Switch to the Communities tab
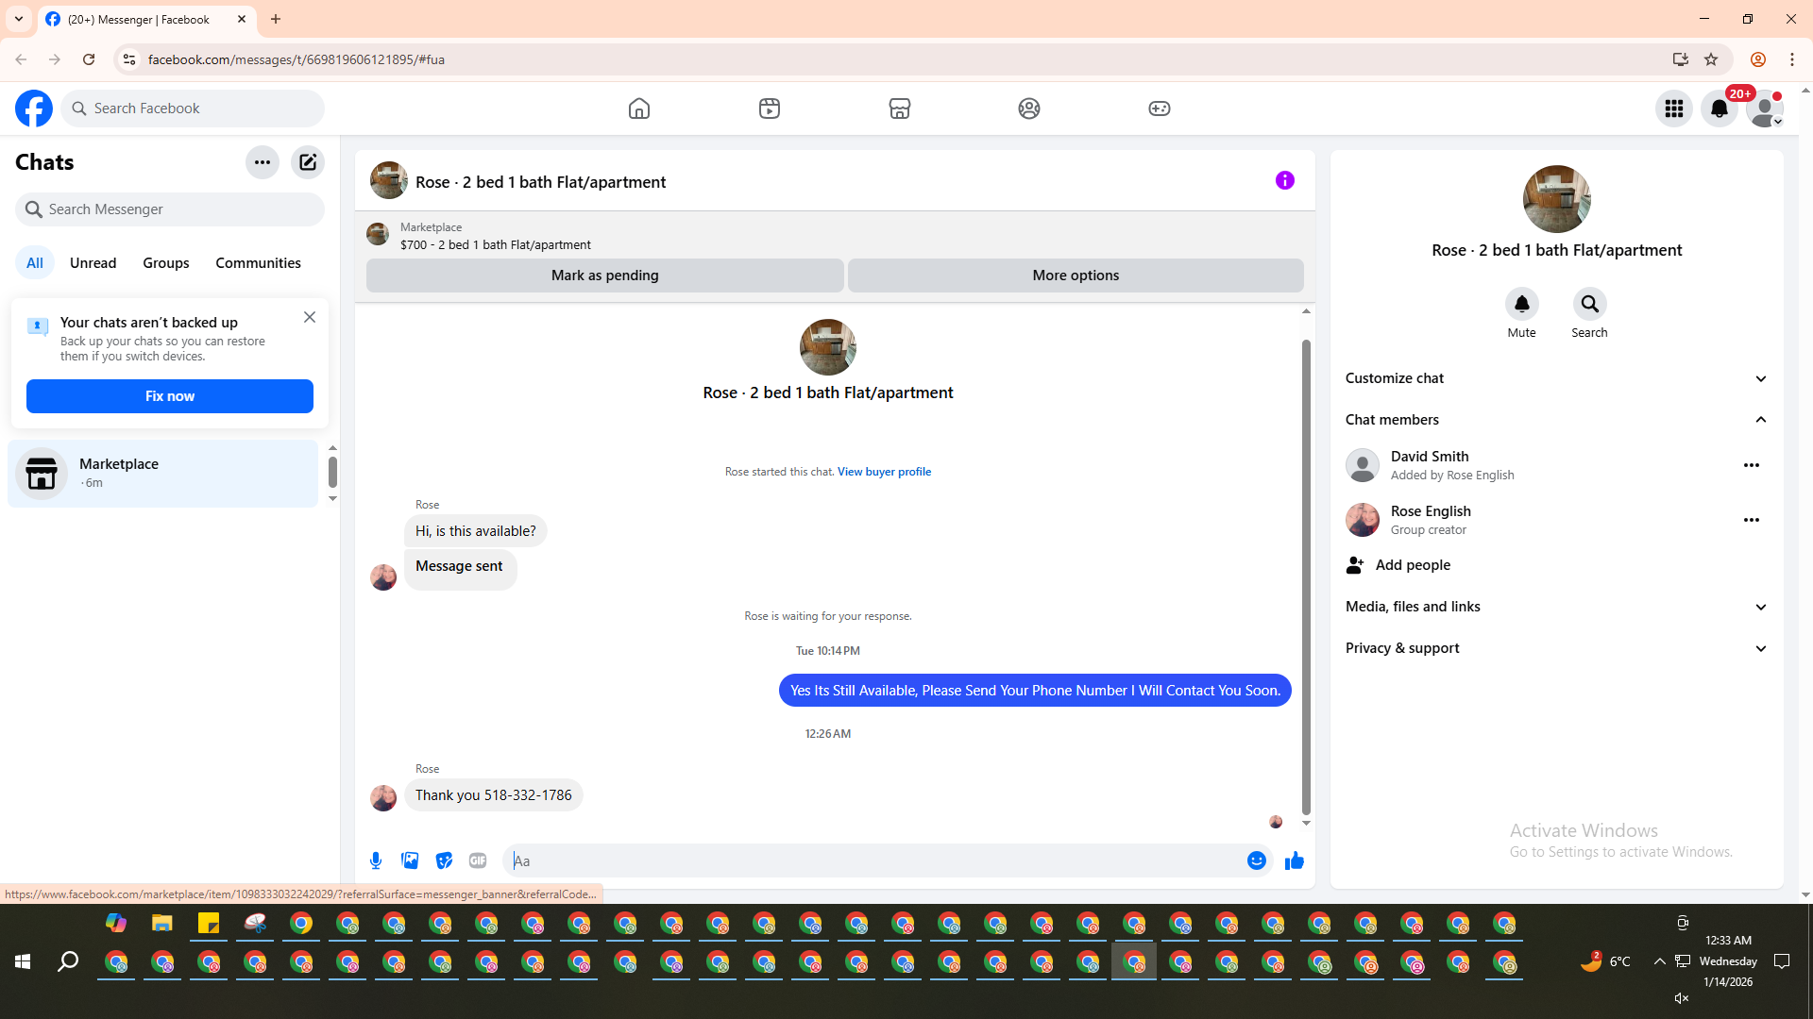This screenshot has height=1019, width=1813. 258,263
